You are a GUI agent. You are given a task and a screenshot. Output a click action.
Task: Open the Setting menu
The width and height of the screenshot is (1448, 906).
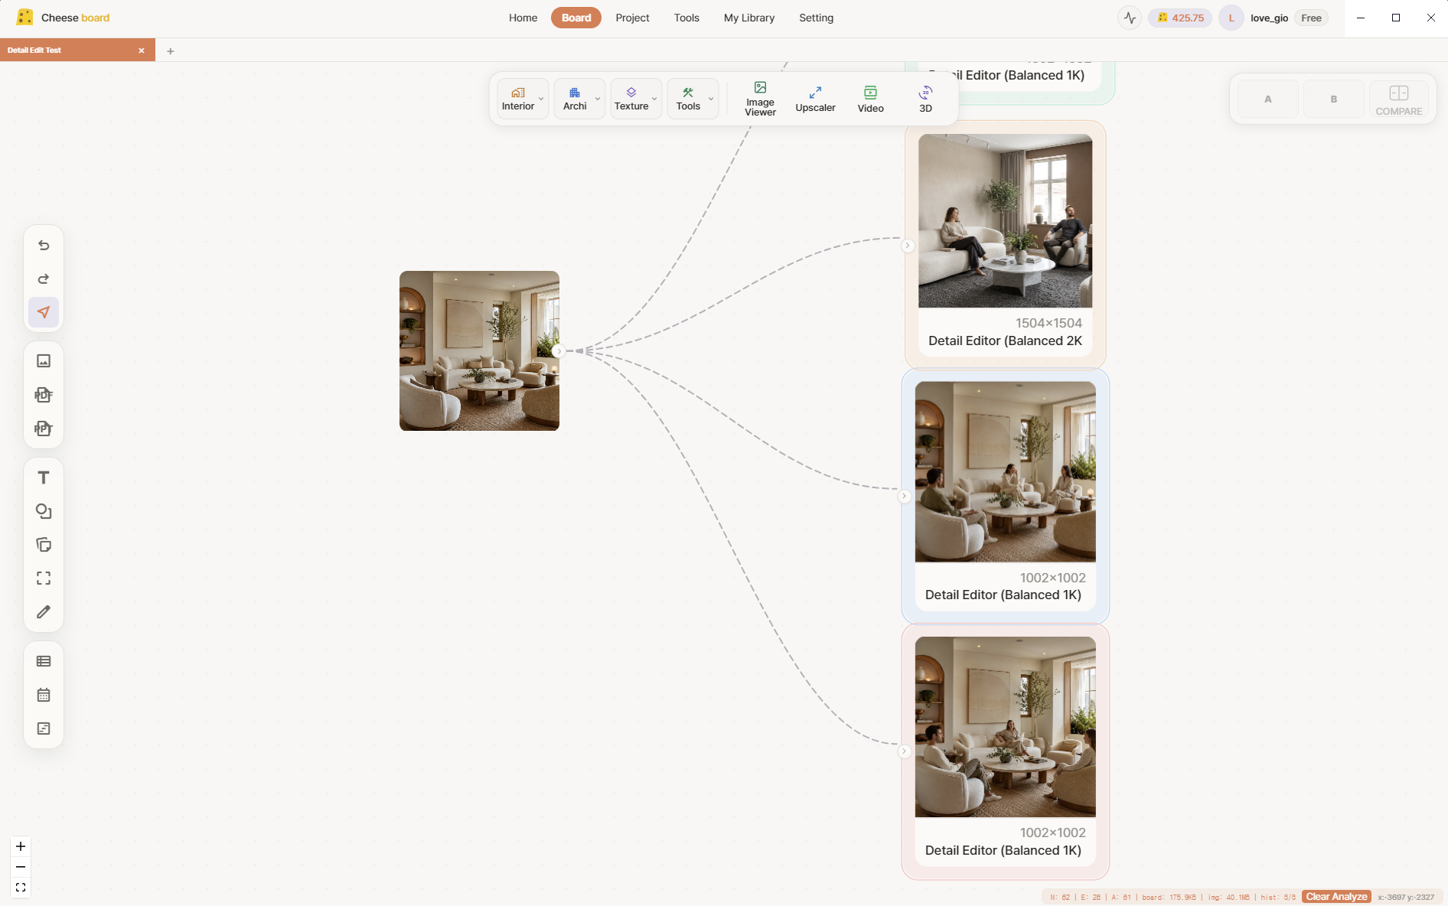coord(817,18)
